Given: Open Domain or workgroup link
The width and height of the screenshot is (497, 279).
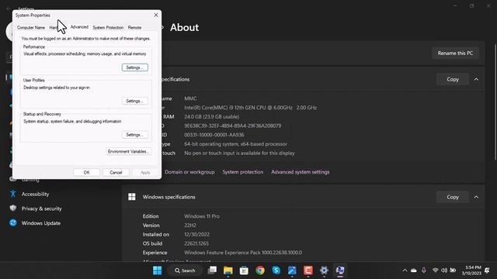Looking at the screenshot, I should 189,172.
